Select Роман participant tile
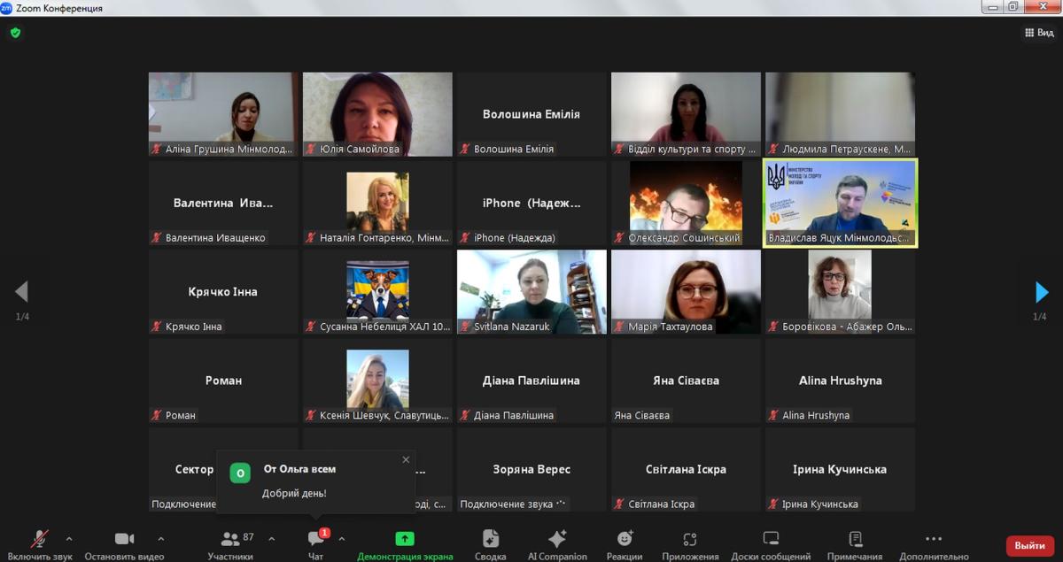Viewport: 1063px width, 562px height. click(x=223, y=381)
